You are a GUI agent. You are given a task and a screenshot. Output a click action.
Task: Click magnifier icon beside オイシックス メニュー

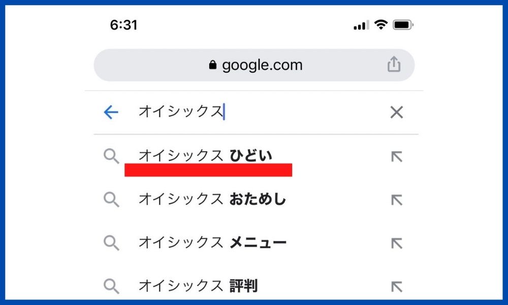click(111, 243)
